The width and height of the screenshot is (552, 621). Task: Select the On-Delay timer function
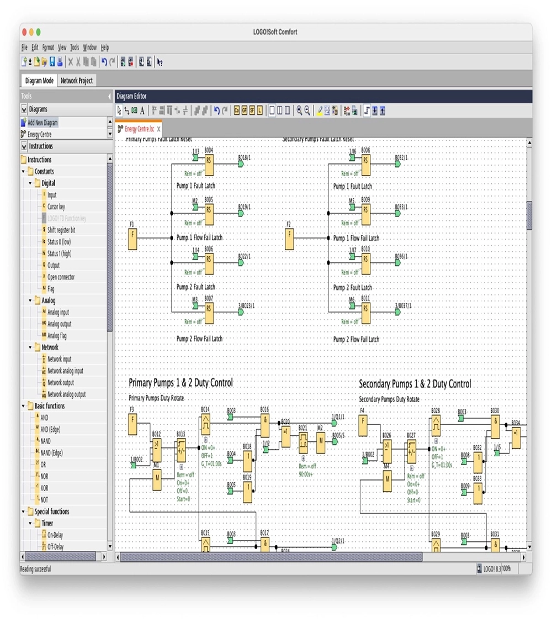click(x=55, y=535)
